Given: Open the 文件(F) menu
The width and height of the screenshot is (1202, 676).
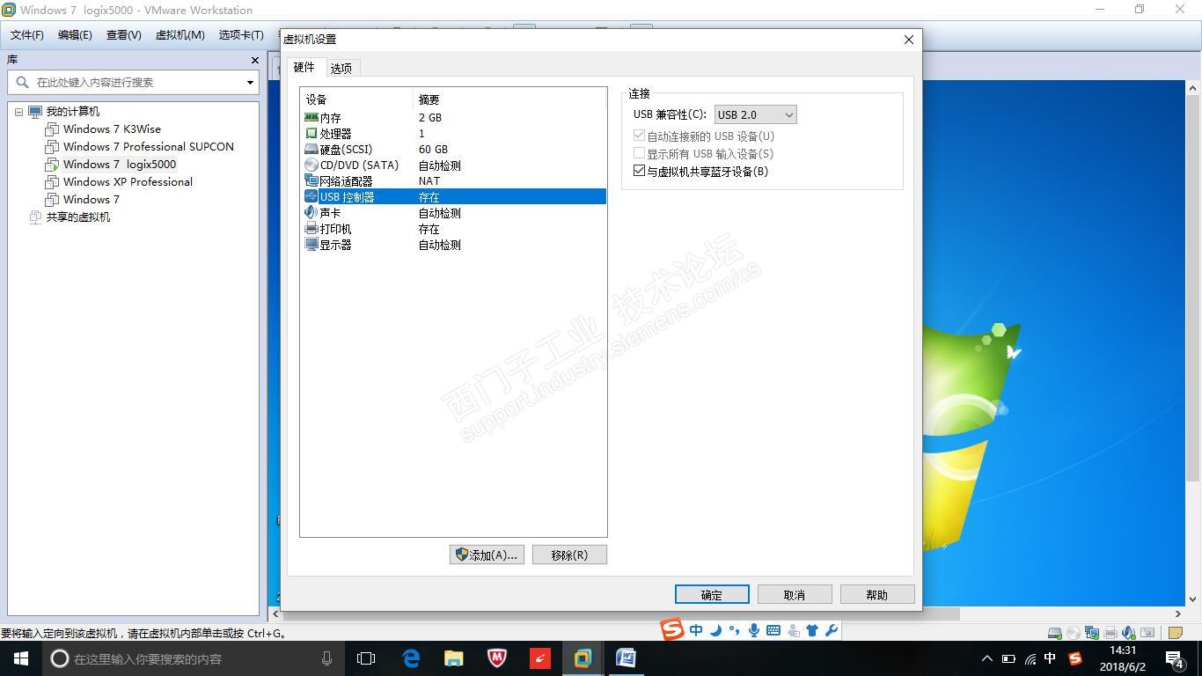Looking at the screenshot, I should [27, 35].
